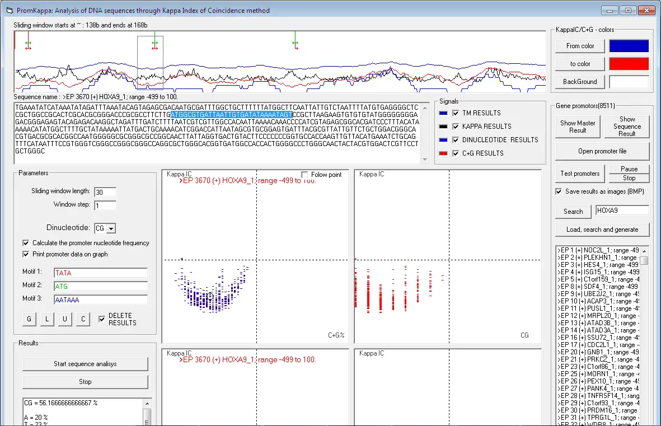Click the Window step input field
Viewport: 661px width, 426px height.
pos(105,206)
